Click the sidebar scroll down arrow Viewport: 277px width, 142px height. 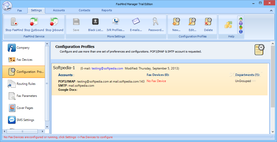47,127
